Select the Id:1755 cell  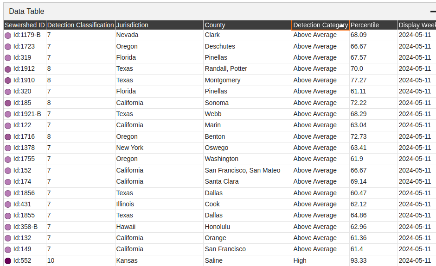click(x=25, y=159)
